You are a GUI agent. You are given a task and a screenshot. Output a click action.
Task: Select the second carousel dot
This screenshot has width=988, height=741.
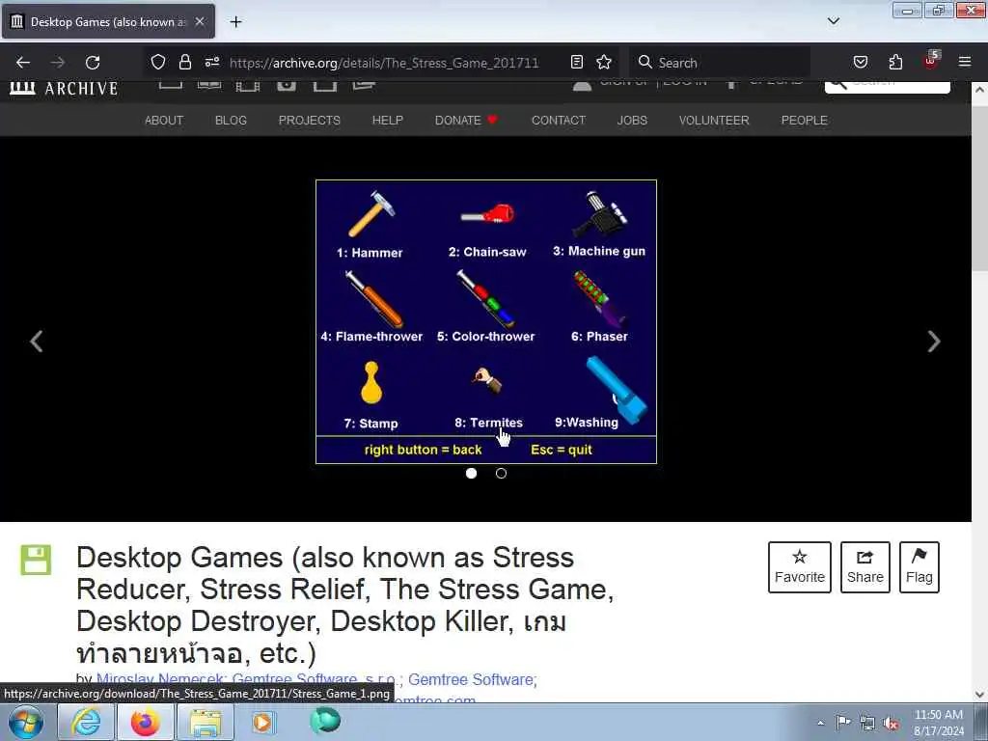(501, 473)
